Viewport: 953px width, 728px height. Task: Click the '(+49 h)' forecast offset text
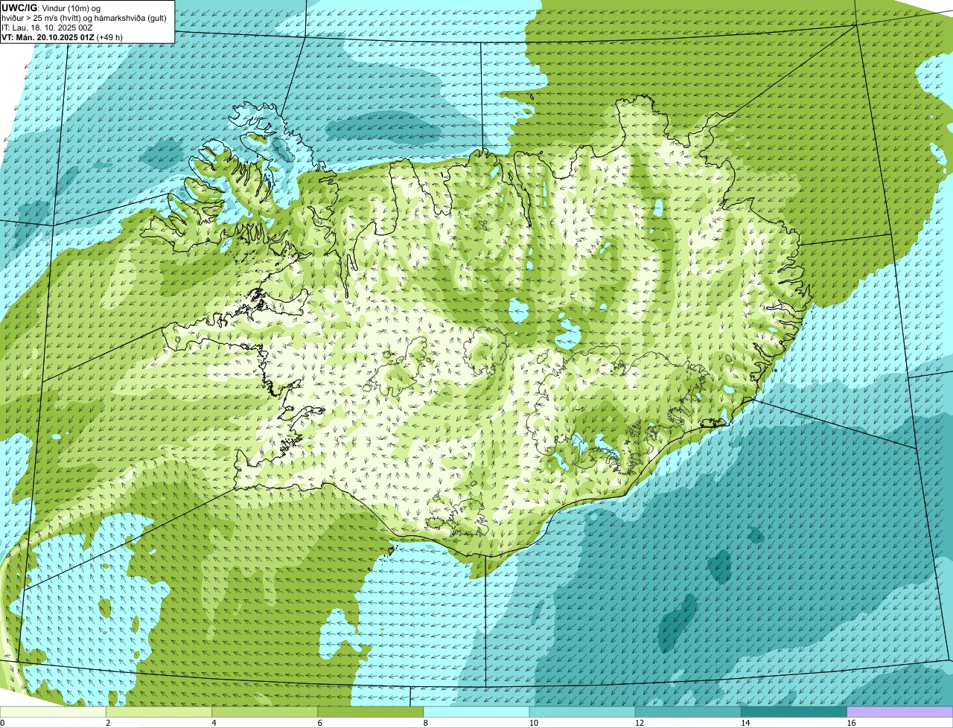[109, 37]
